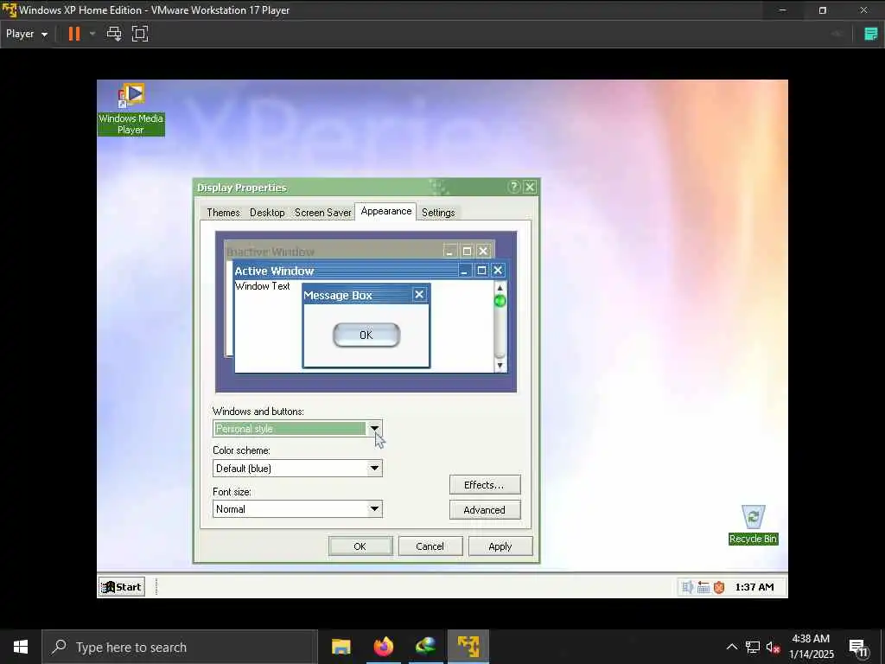Switch to the Desktop tab
Screen dimensions: 885x664
(x=267, y=213)
